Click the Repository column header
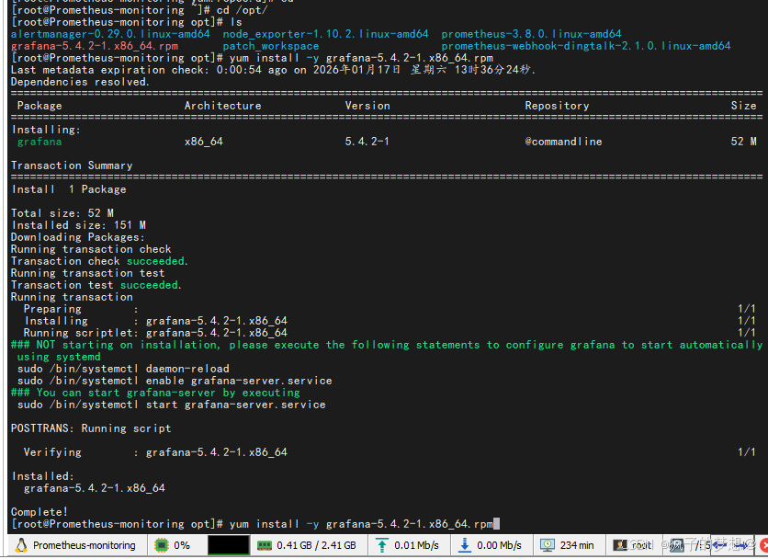Image resolution: width=768 pixels, height=559 pixels. pos(557,106)
